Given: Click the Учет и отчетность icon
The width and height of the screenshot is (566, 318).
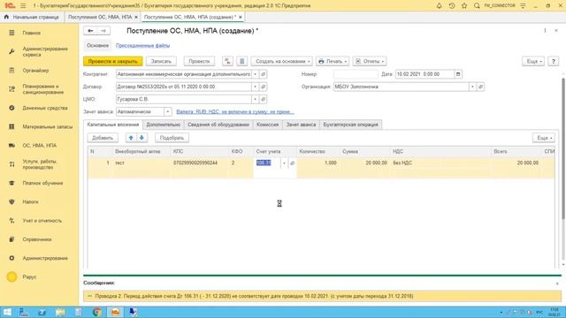Looking at the screenshot, I should click(x=11, y=220).
